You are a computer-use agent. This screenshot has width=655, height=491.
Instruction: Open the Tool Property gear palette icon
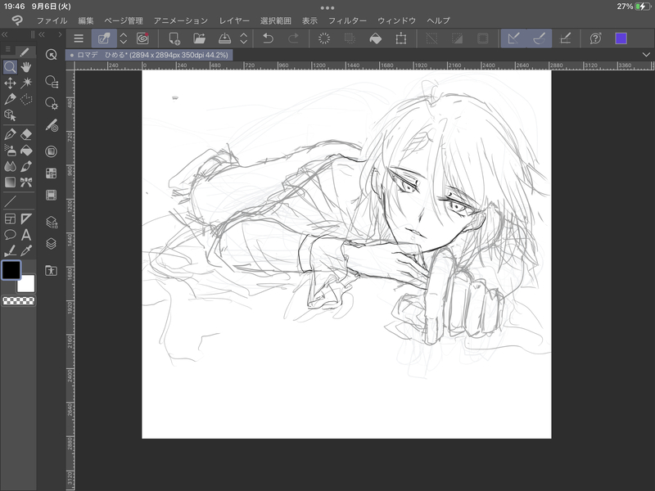51,103
